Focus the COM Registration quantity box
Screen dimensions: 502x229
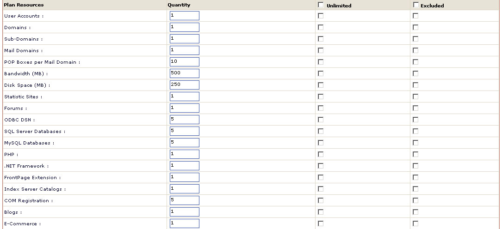185,200
